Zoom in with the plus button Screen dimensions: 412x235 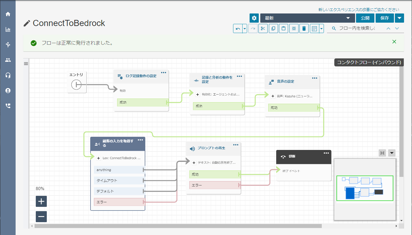41,201
